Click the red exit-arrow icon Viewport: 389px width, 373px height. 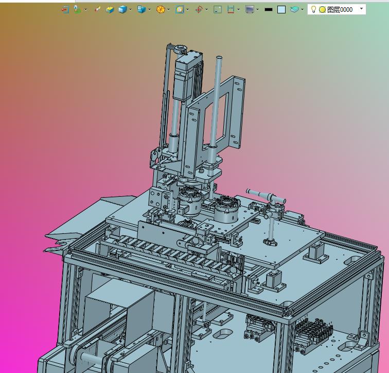click(x=65, y=10)
